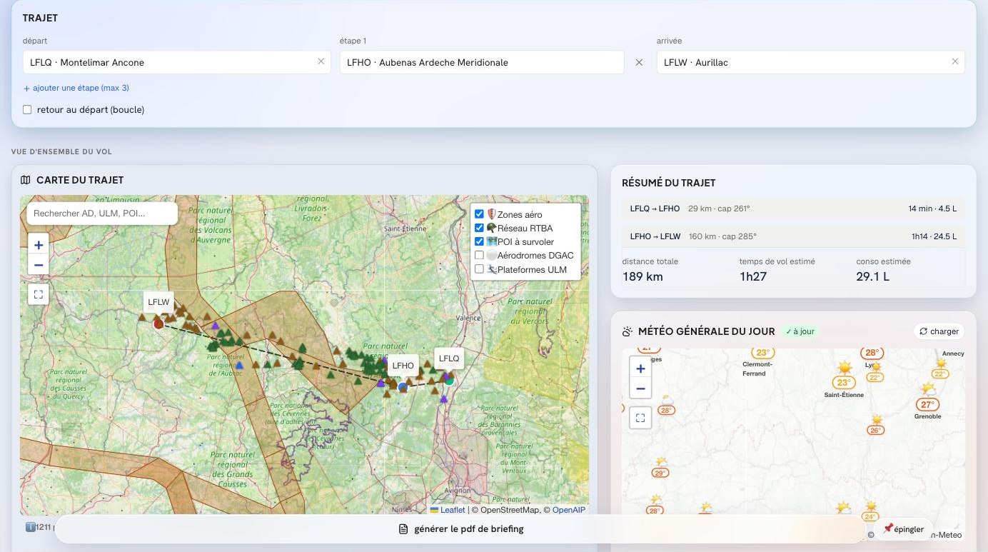Uncheck the 'POI à survoler' layer
Screen dimensions: 988x552
point(479,241)
